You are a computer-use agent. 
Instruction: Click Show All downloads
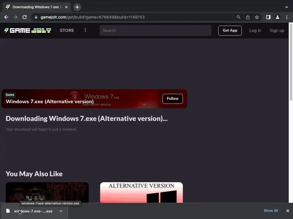271,211
